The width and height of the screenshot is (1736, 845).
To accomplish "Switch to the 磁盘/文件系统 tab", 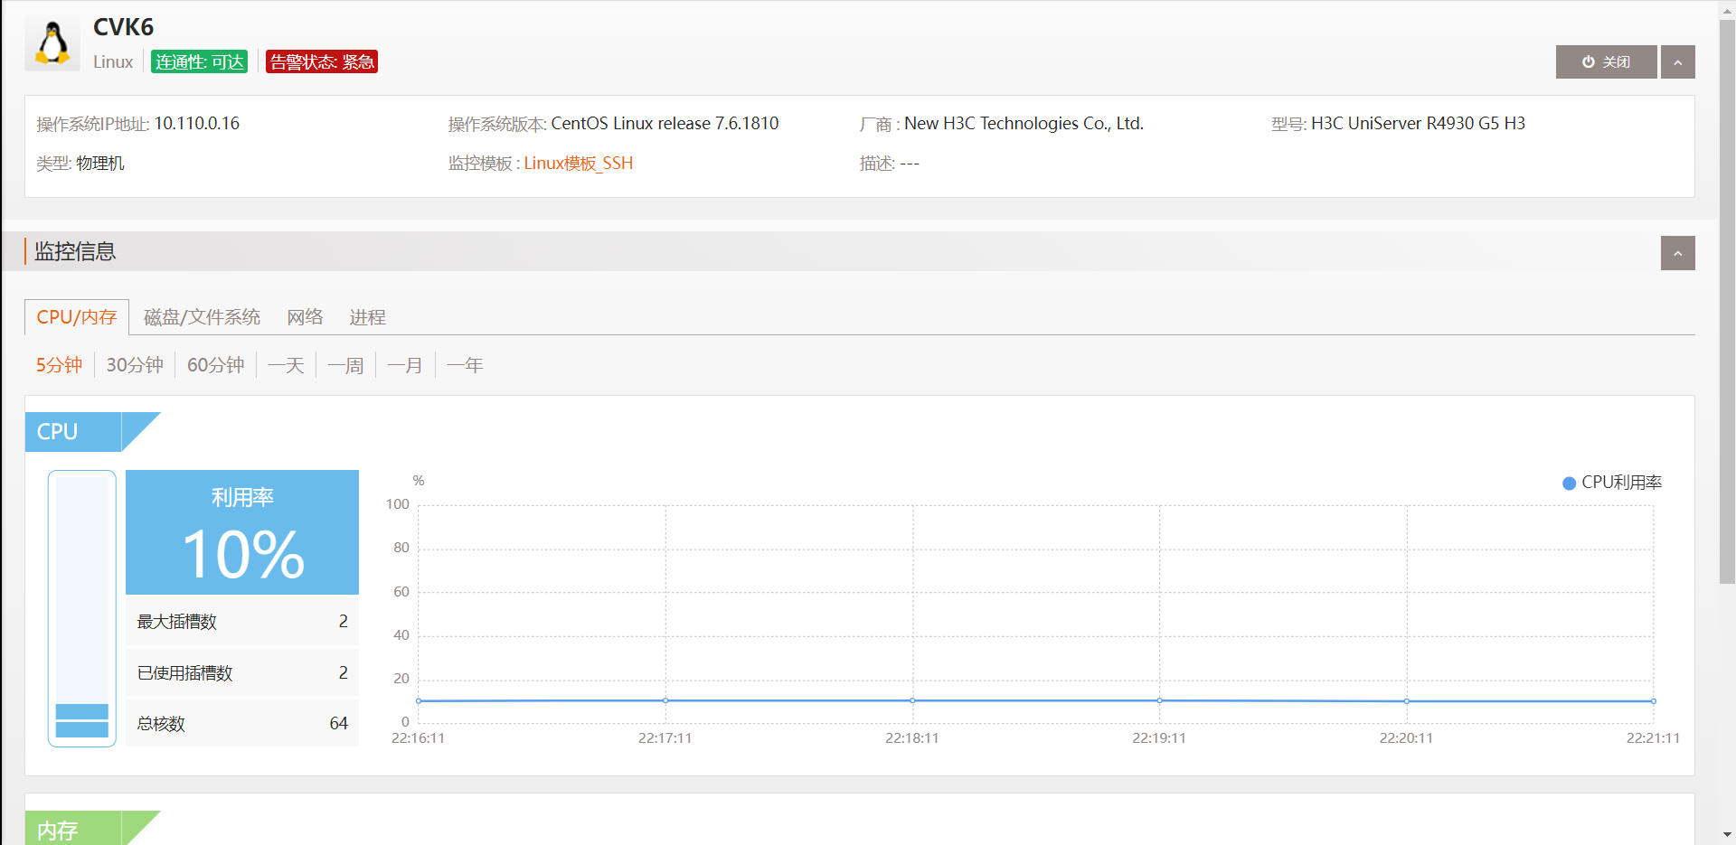I will pyautogui.click(x=202, y=317).
